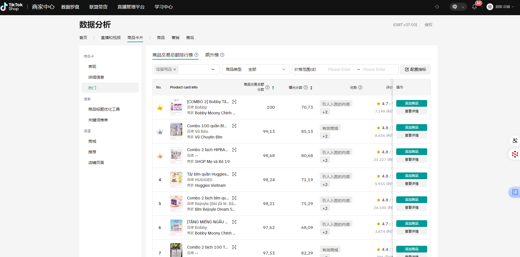Open 直播管理平台 in top navigation
Viewport: 520px width, 257px height.
pyautogui.click(x=131, y=7)
